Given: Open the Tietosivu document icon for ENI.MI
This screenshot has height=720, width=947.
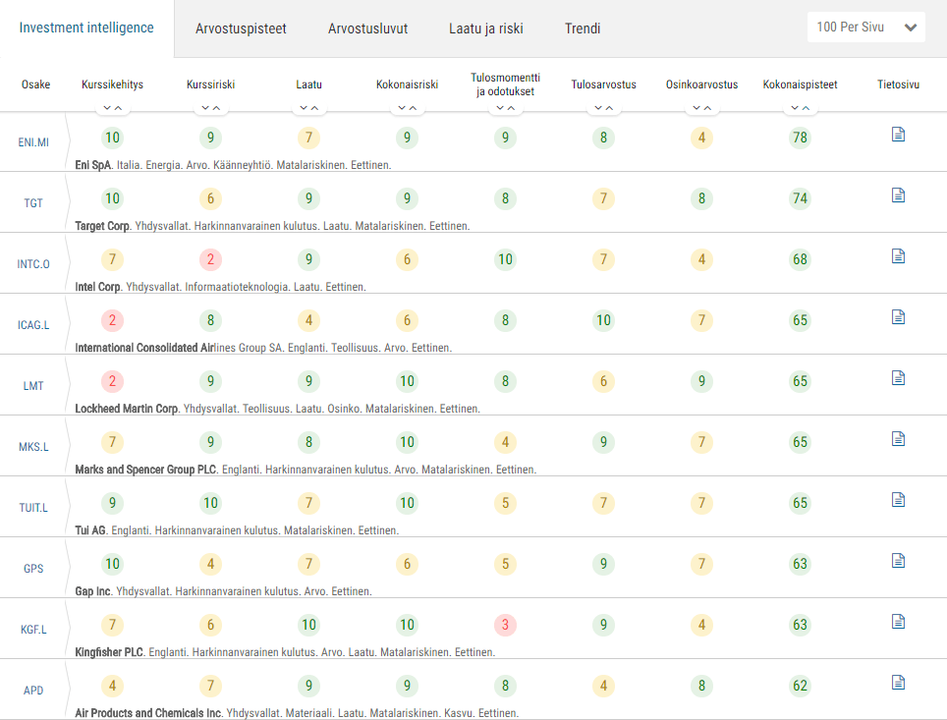Looking at the screenshot, I should [898, 135].
